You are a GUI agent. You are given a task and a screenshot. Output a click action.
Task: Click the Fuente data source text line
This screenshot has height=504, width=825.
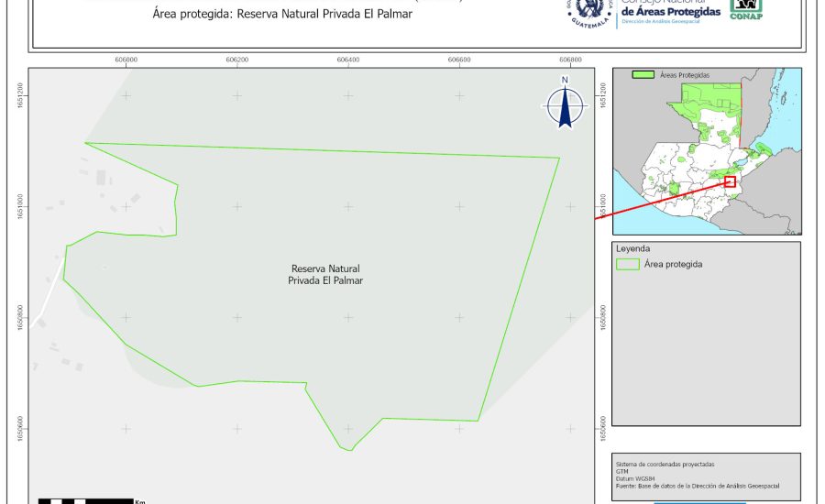[698, 487]
